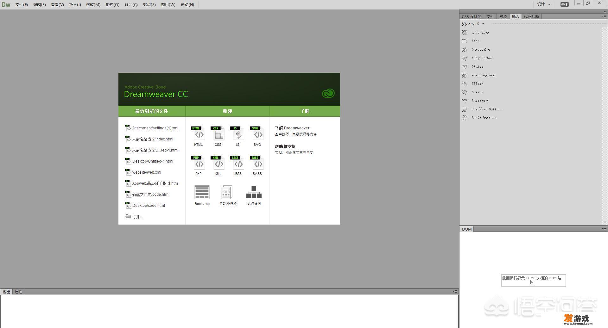The image size is (608, 328).
Task: Select the DOM panel tab
Action: pos(466,229)
